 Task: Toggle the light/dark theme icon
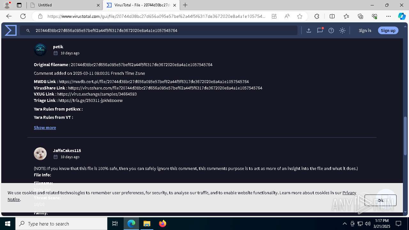[x=342, y=31]
